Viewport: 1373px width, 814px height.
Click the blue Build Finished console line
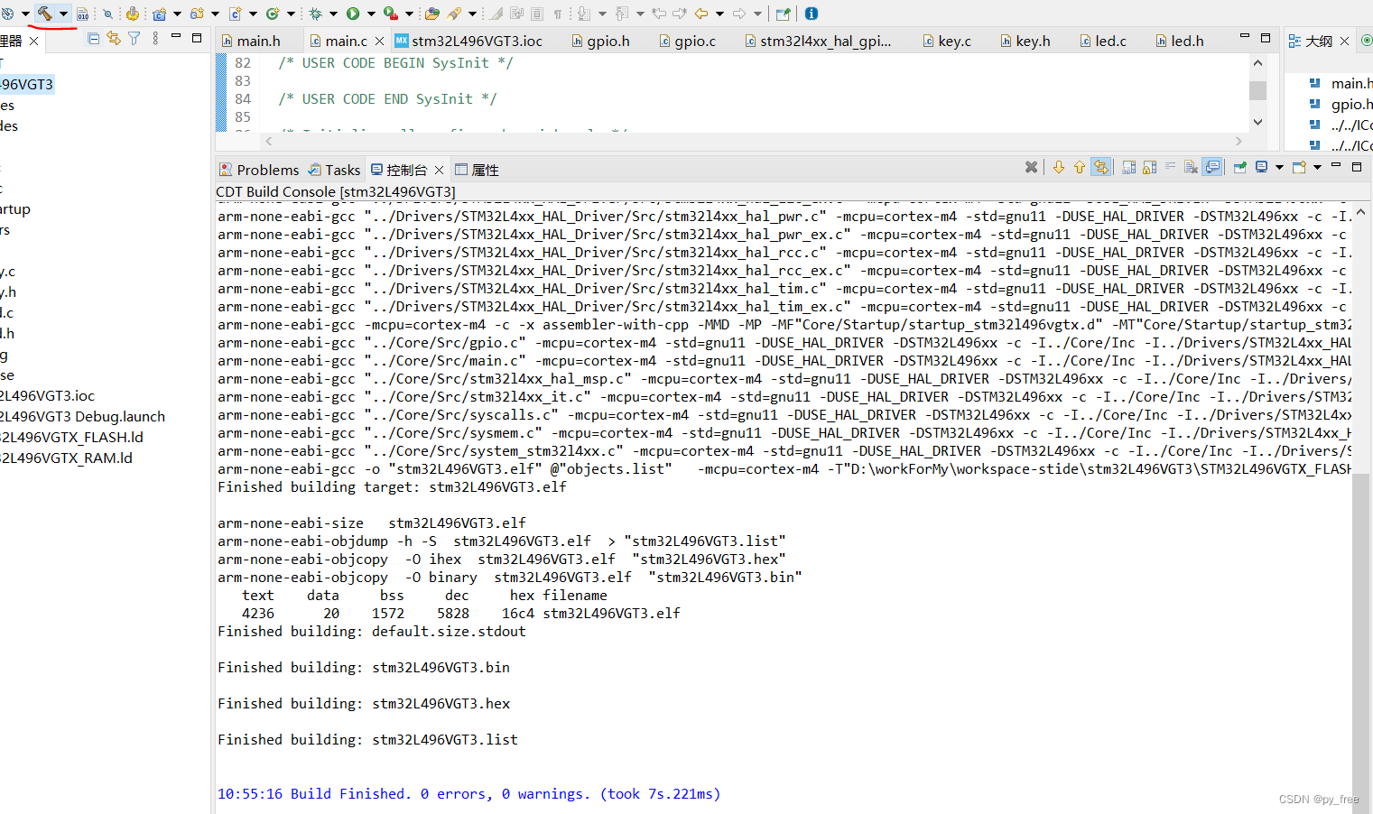[468, 794]
